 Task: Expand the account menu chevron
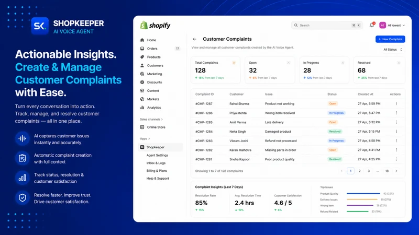pyautogui.click(x=403, y=25)
